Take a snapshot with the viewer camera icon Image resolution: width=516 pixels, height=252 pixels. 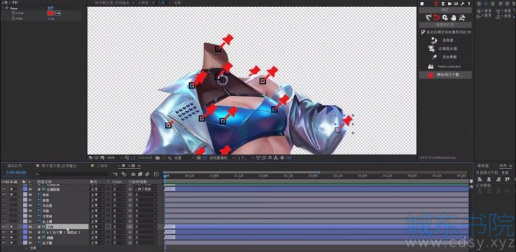157,158
